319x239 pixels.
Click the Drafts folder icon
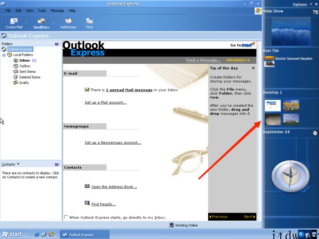coord(15,83)
